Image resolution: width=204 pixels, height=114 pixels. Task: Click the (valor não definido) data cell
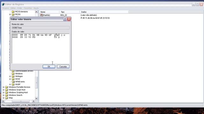coord(89,15)
